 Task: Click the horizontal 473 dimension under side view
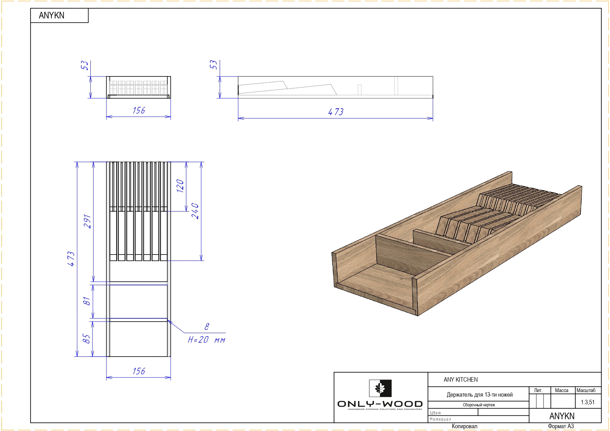(x=335, y=112)
